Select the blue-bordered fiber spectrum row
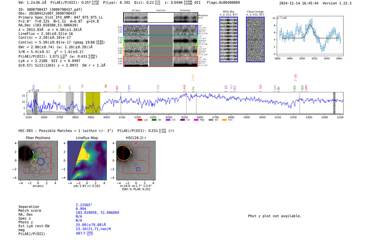The height and width of the screenshot is (252, 370). [161, 30]
